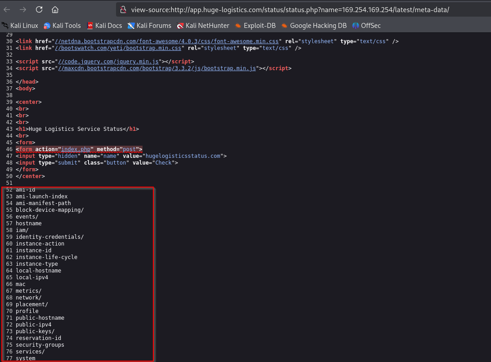This screenshot has width=491, height=362.
Task: Click the 'network/' line
Action: pos(28,298)
